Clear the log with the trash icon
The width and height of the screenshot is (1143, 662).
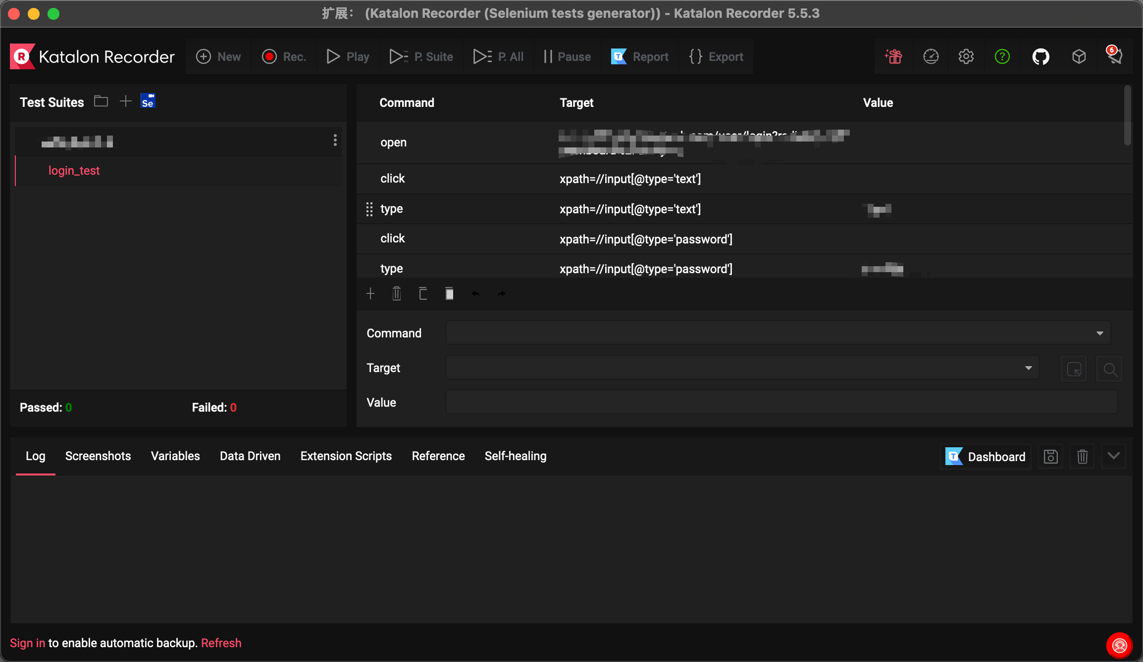coord(1082,457)
